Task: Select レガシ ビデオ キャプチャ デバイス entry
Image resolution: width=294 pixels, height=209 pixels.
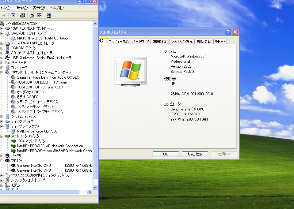Action: click(x=40, y=111)
